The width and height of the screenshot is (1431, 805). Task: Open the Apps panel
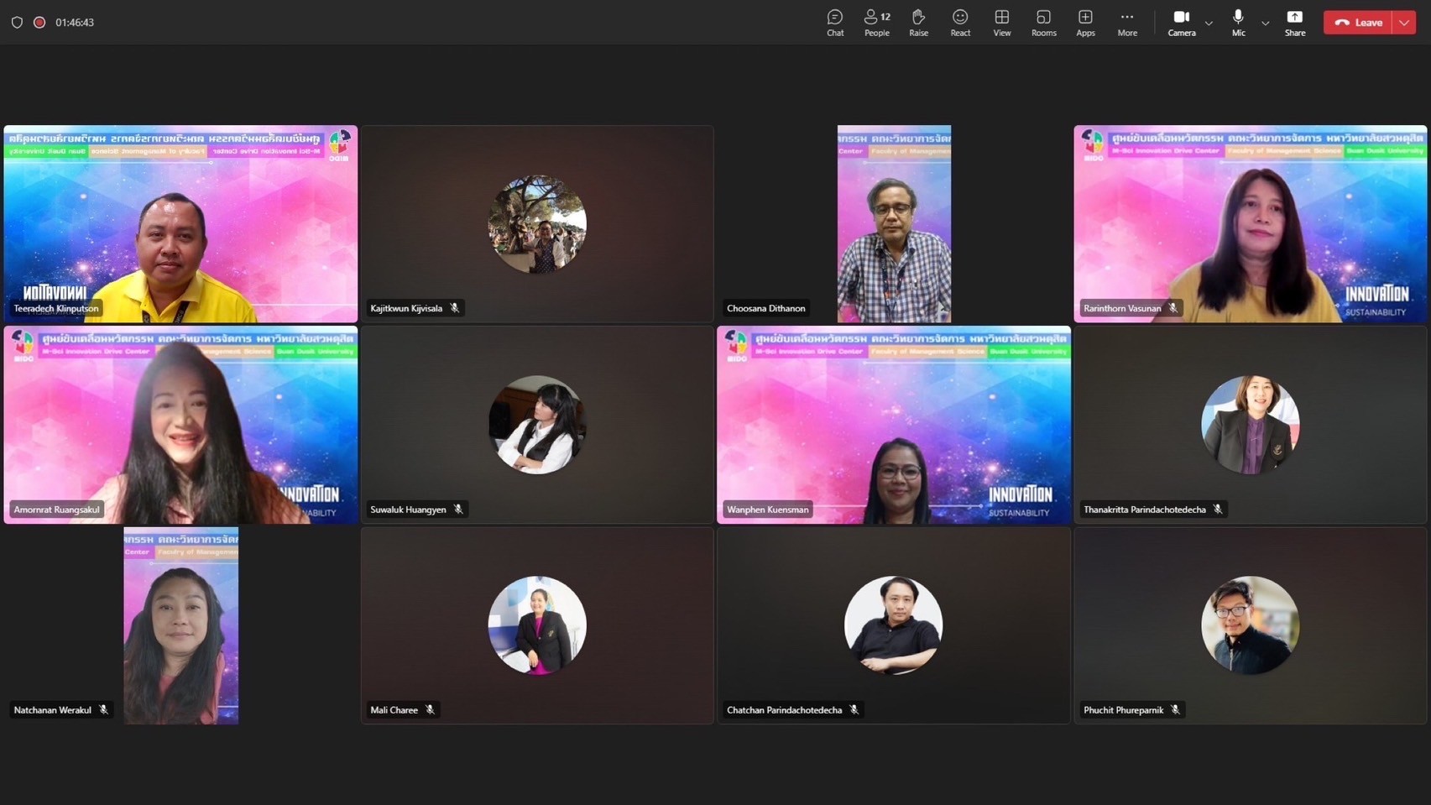coord(1085,23)
